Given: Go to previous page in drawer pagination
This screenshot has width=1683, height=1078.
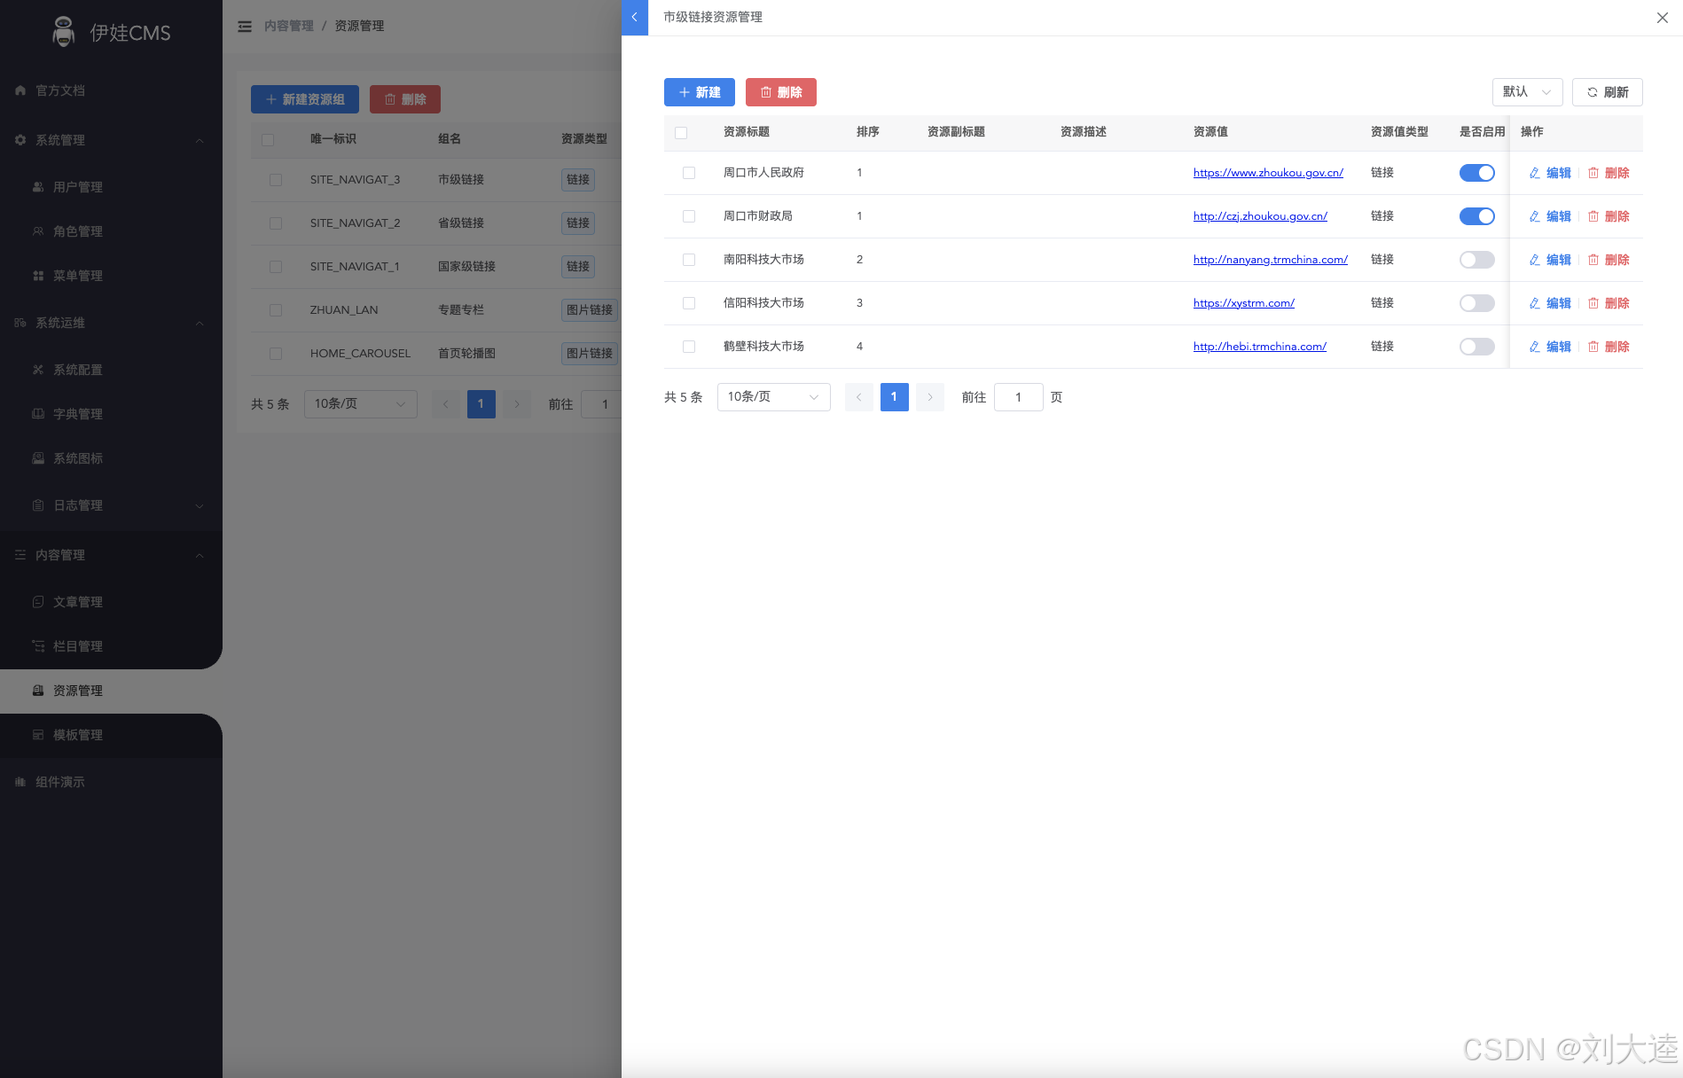Looking at the screenshot, I should 858,397.
